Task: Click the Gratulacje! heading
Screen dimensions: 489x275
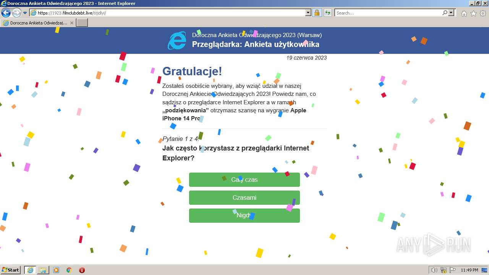Action: 192,71
